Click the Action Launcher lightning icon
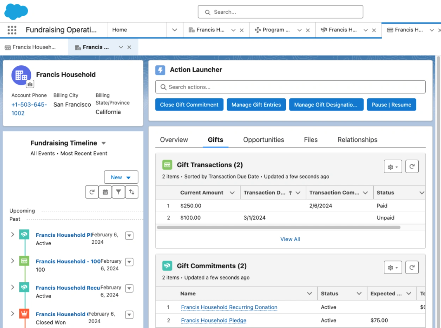 [x=160, y=70]
